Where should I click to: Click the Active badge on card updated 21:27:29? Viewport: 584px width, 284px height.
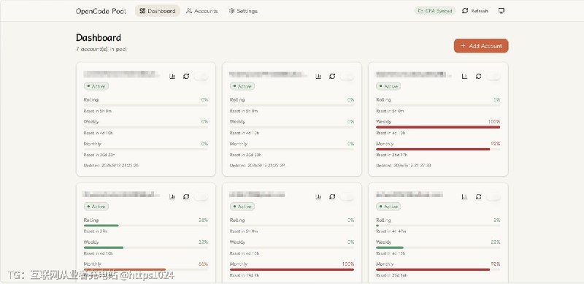point(242,86)
